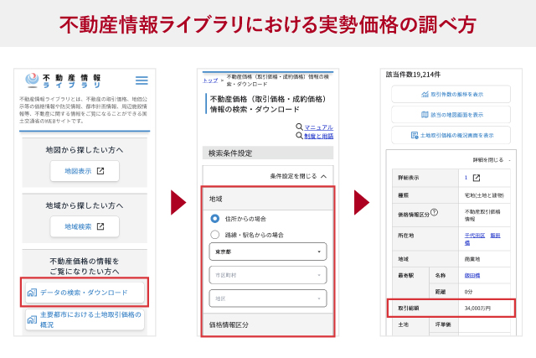Open データの検索・ダウンロード button
The height and width of the screenshot is (358, 536).
tap(85, 293)
